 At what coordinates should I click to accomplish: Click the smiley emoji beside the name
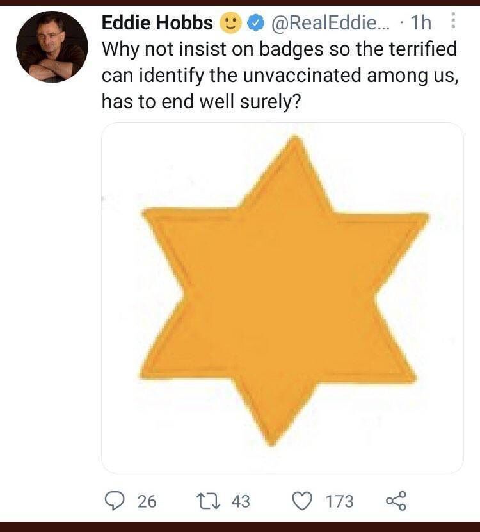(x=230, y=23)
